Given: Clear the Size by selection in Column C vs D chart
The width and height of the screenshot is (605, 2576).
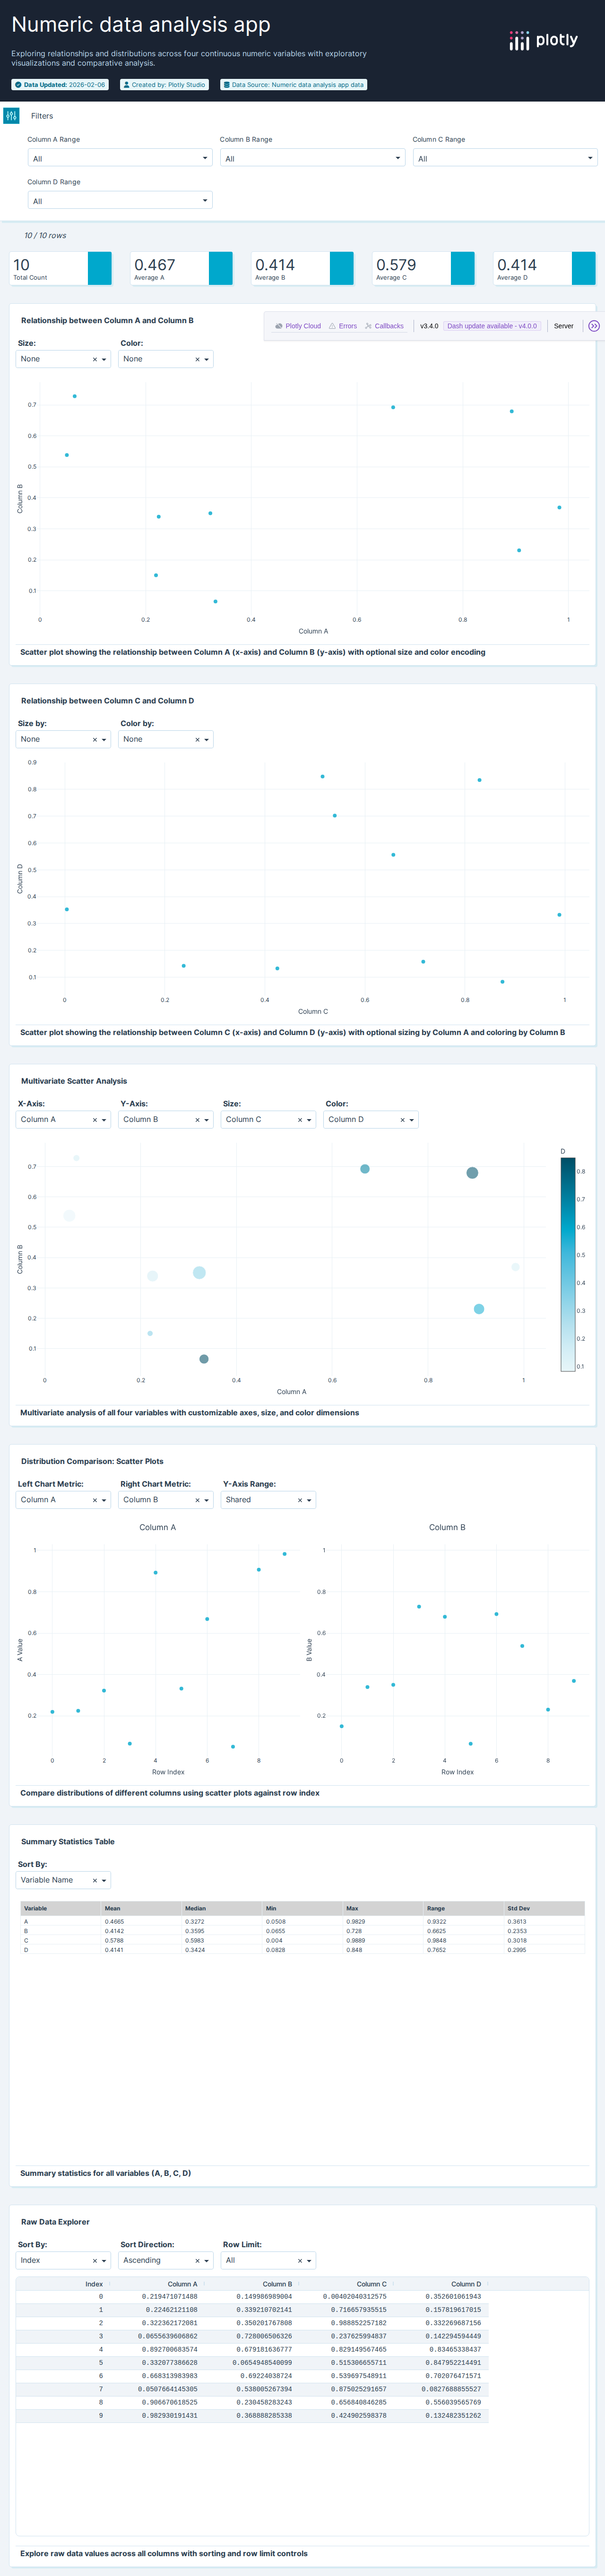Looking at the screenshot, I should 95,740.
